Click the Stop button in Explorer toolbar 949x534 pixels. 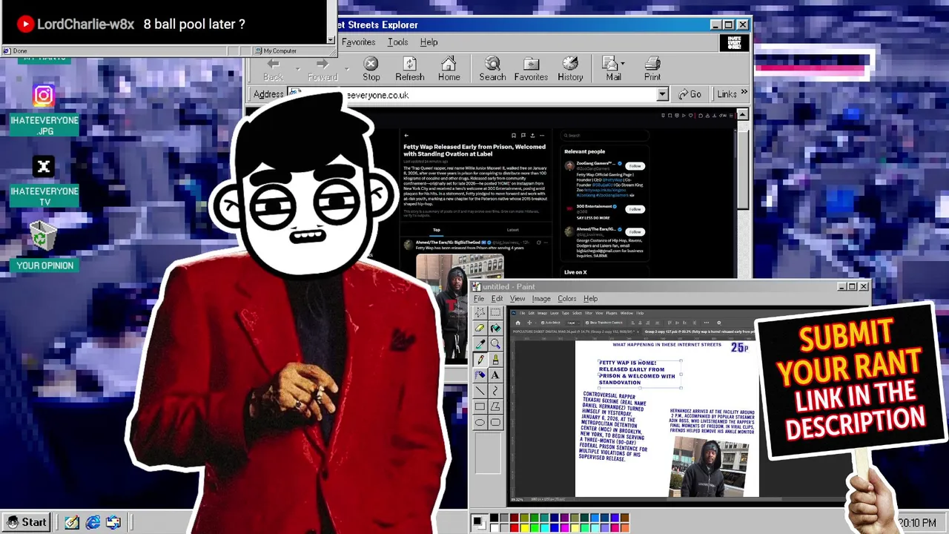pos(371,69)
